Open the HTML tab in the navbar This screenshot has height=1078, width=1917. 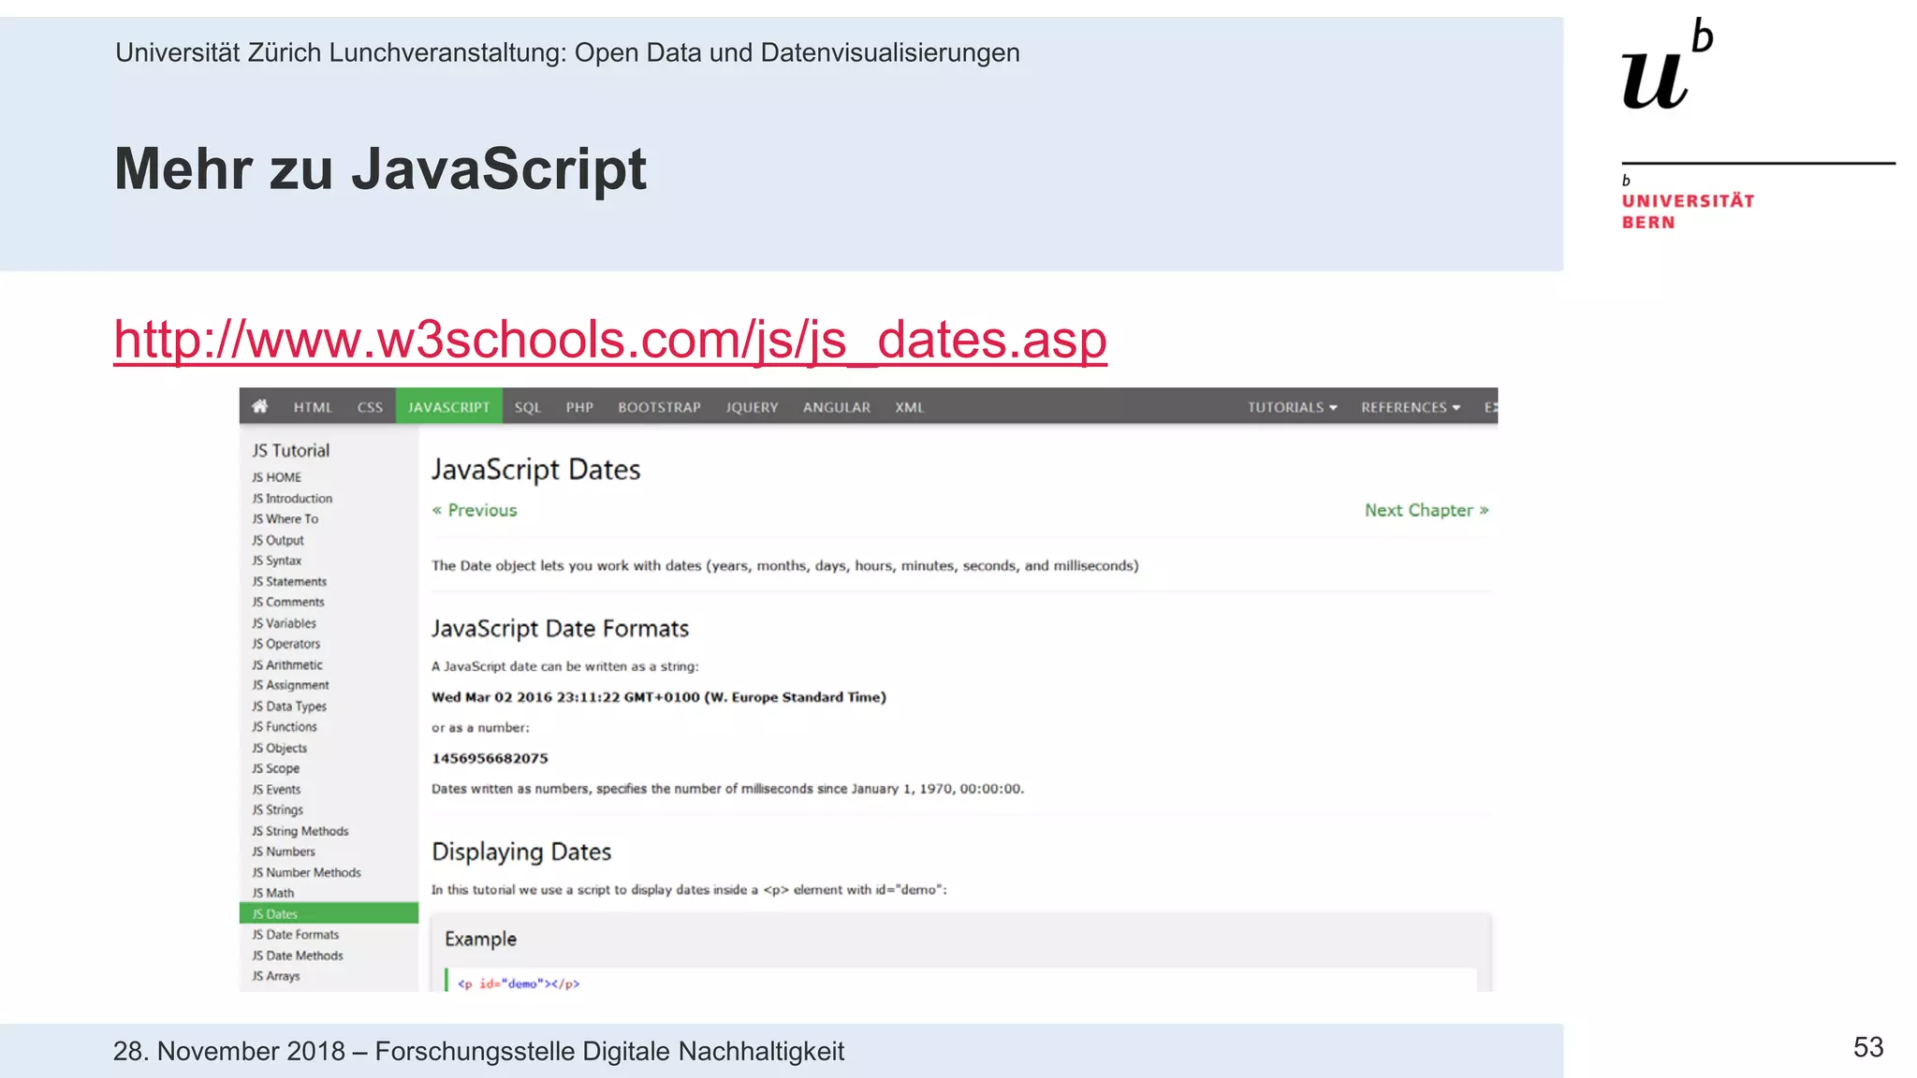(x=313, y=407)
